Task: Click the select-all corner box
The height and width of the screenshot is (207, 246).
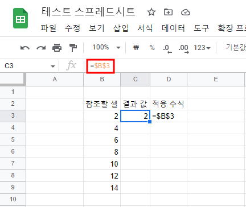Action: click(13, 79)
